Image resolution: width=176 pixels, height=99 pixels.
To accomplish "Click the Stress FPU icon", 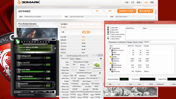I will click(108, 30).
